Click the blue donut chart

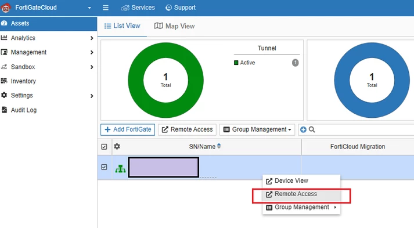(x=372, y=80)
